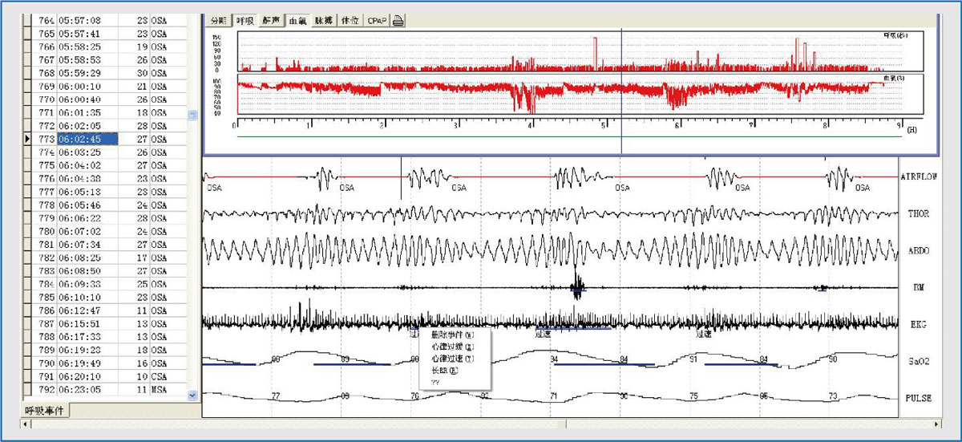Select event row 782 at 06:08:25
Viewport: 962px width, 442px height.
[104, 257]
